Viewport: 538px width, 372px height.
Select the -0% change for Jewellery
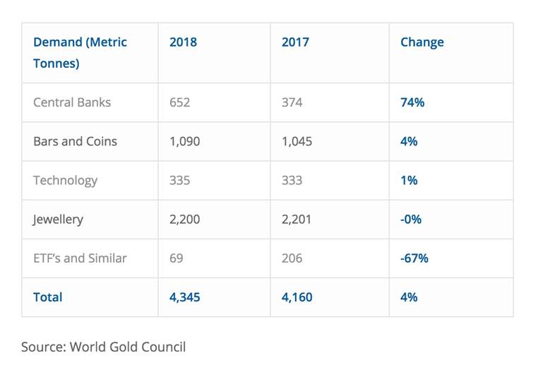[x=411, y=219]
